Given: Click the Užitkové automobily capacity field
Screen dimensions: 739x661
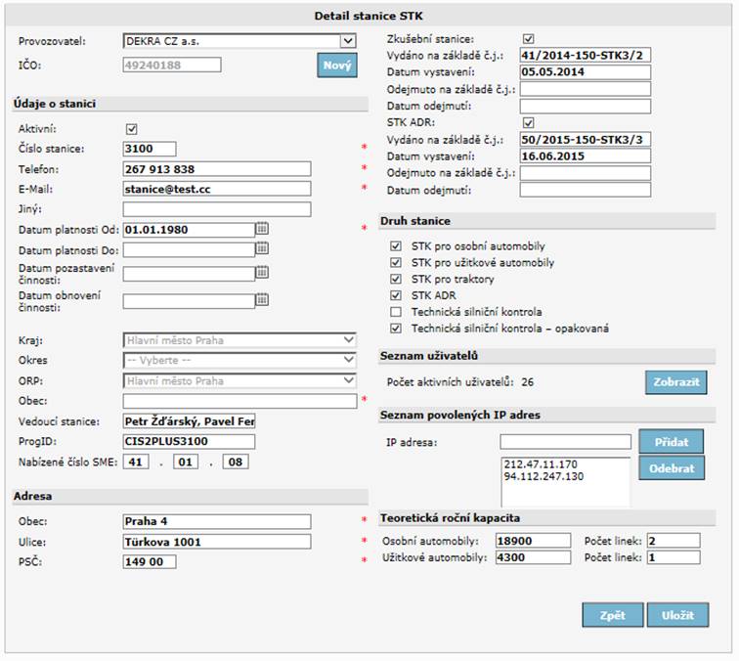Looking at the screenshot, I should 533,557.
